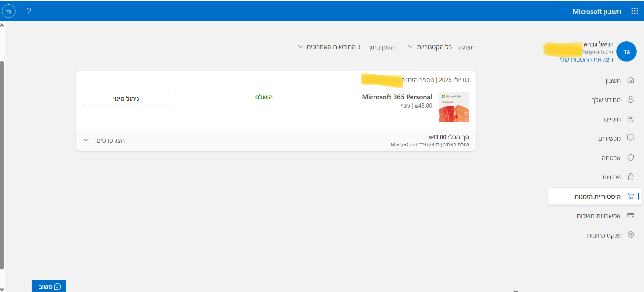This screenshot has width=644, height=292.
Task: Click the order date 03 יולי 2026
Action: (454, 80)
